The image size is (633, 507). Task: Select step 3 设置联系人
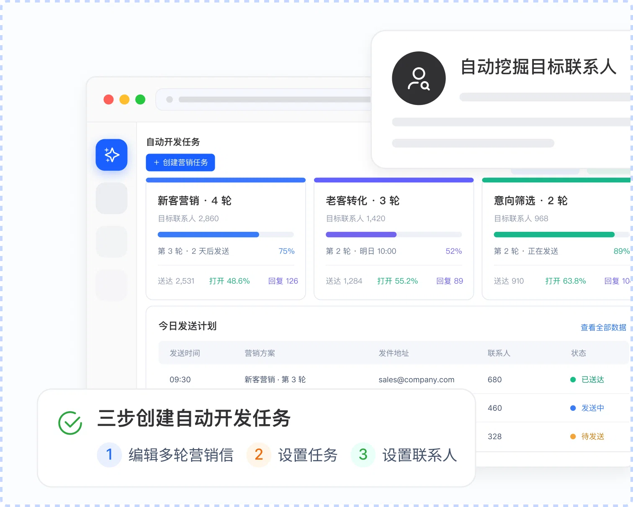pos(404,455)
